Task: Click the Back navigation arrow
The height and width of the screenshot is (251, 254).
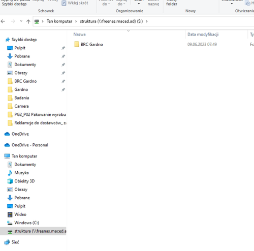Action: 3,21
